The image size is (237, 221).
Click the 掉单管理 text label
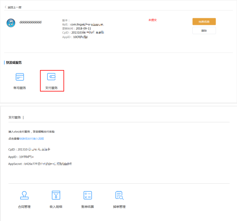(119, 207)
